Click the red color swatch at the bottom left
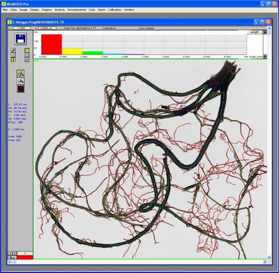279x273 pixels. point(25,258)
